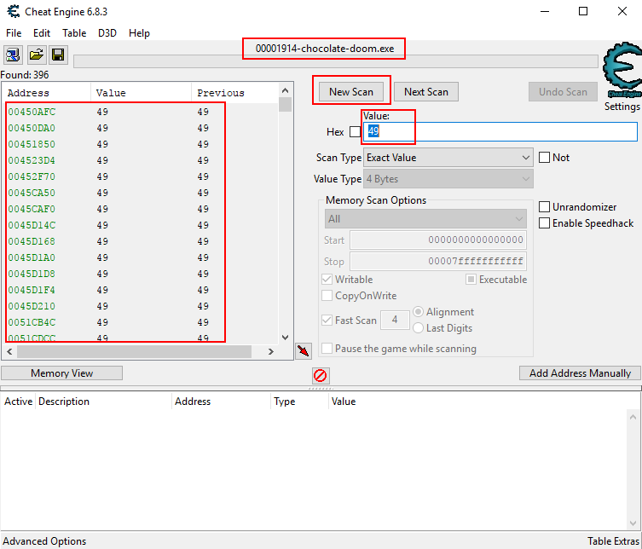Screen dimensions: 642x549
Task: Open Settings via the Cheat Engine logo
Action: [x=621, y=77]
